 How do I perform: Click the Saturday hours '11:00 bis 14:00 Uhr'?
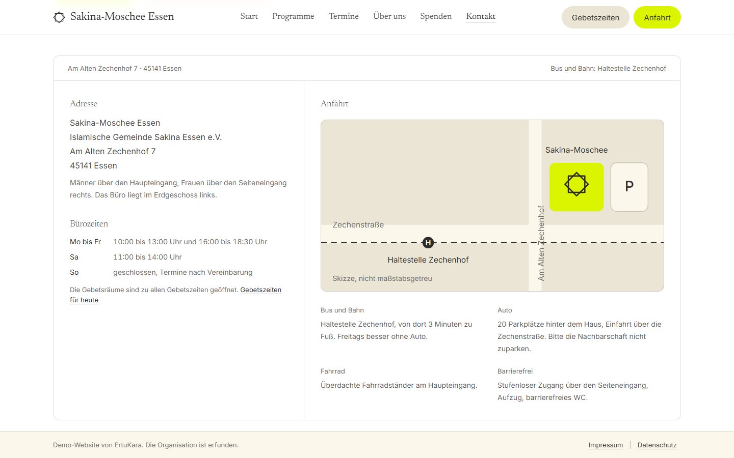click(147, 257)
